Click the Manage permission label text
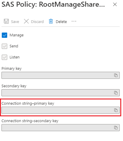Image resolution: width=123 pixels, height=141 pixels. 16,35
